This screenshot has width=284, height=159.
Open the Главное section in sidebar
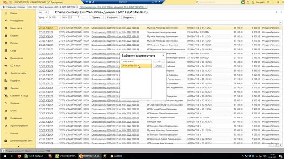click(14, 13)
